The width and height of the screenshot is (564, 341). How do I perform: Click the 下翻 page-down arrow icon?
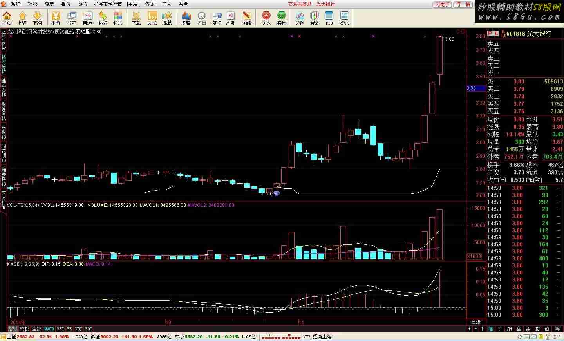pyautogui.click(x=37, y=18)
